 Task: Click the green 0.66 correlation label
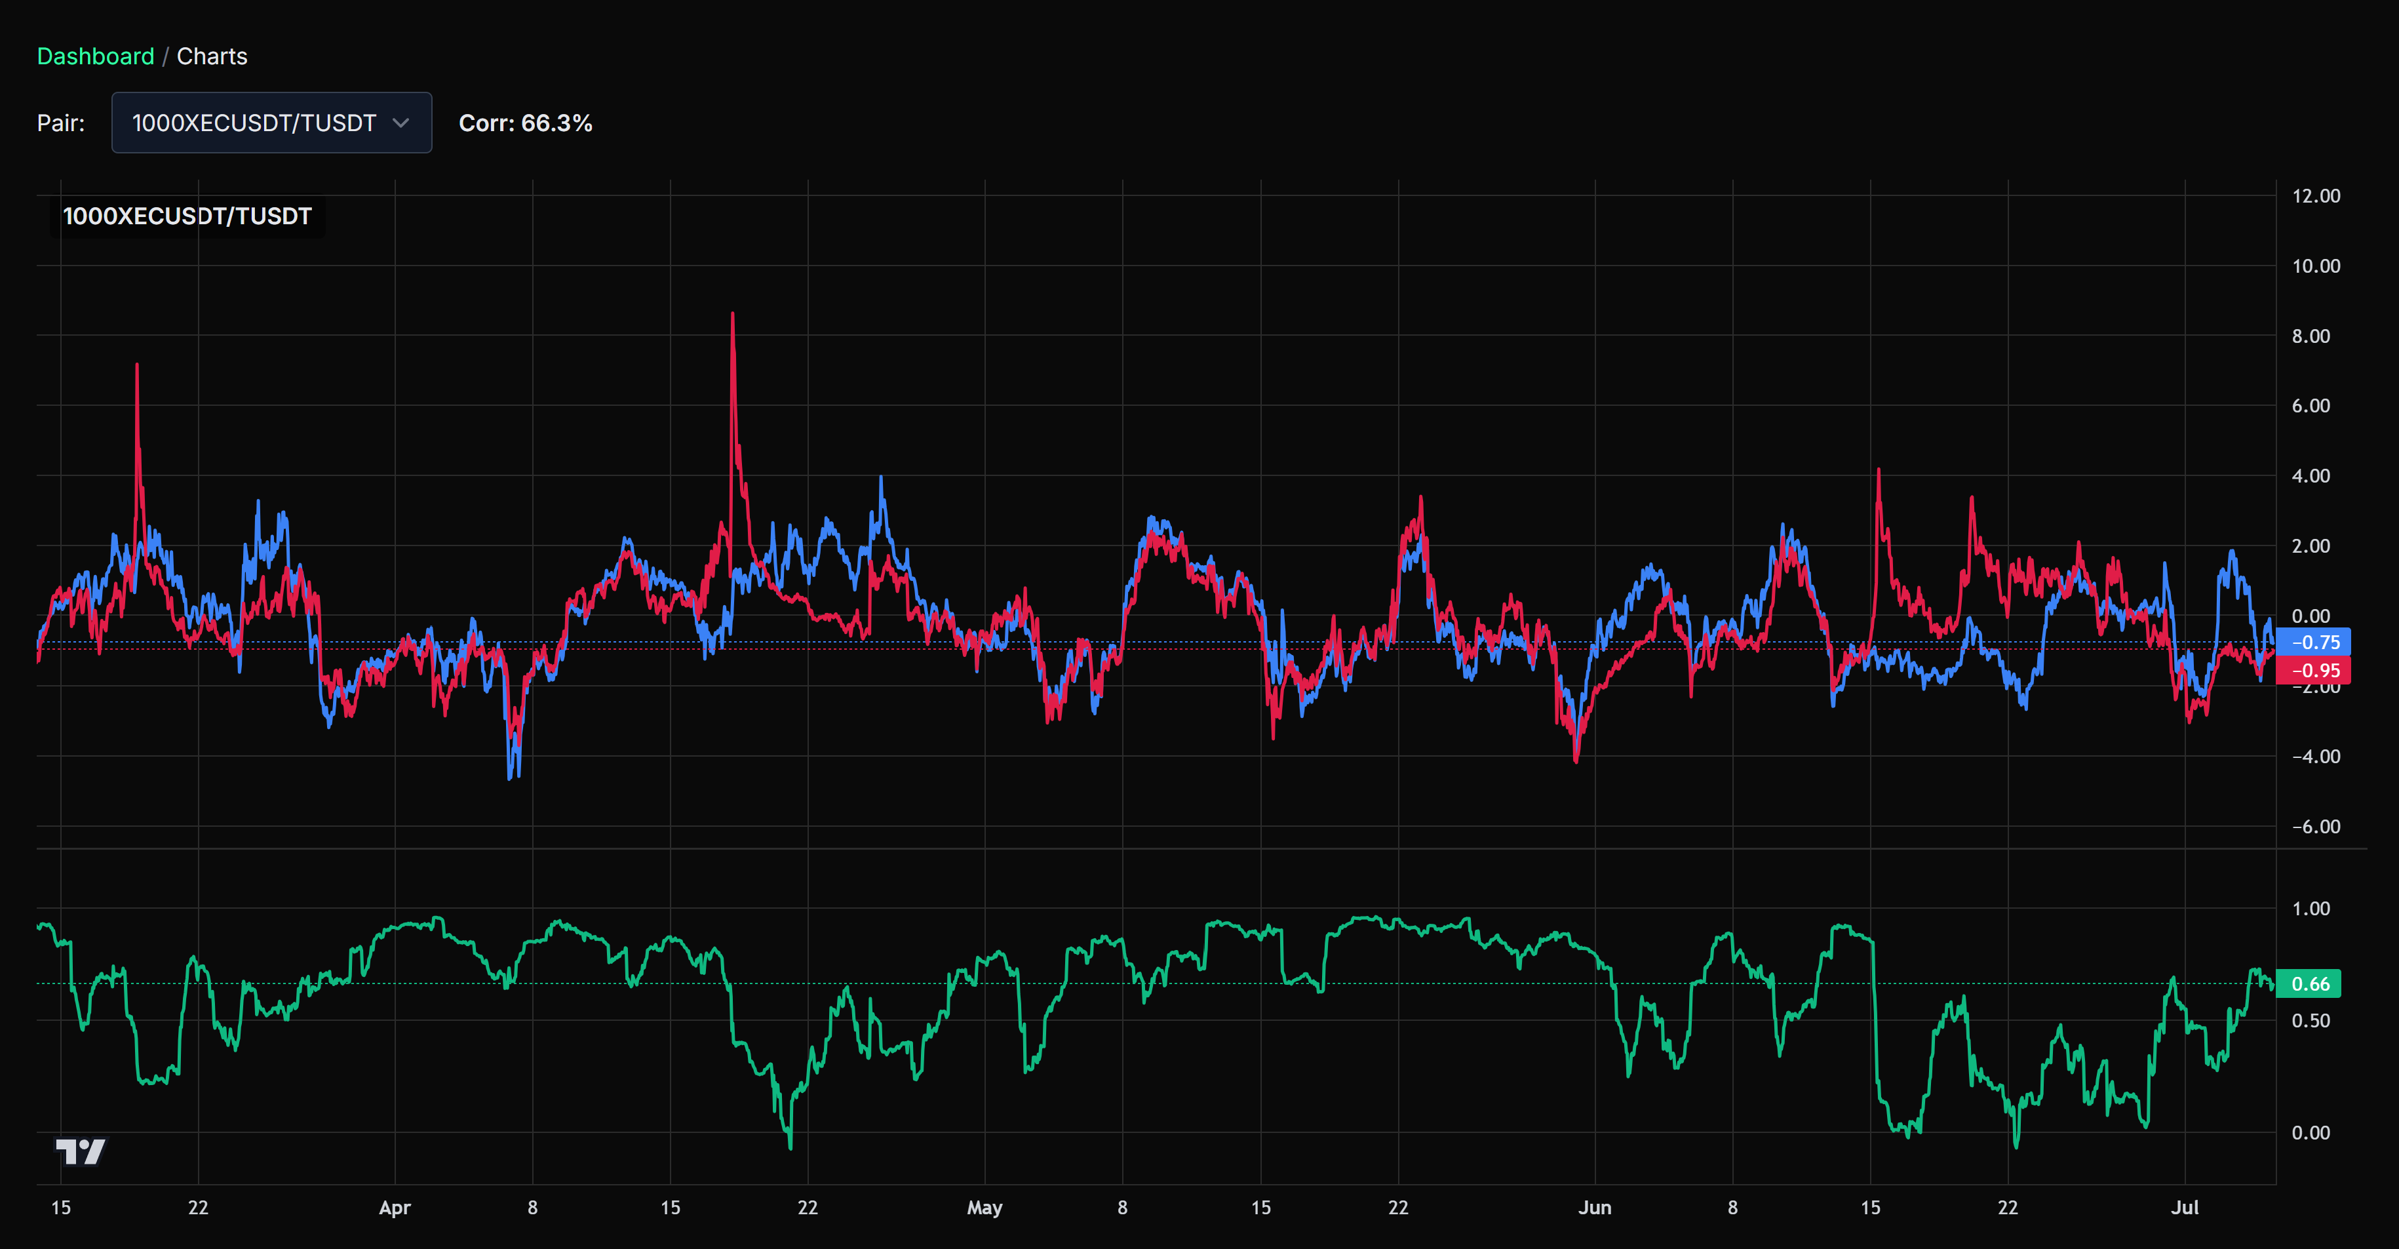[2309, 983]
